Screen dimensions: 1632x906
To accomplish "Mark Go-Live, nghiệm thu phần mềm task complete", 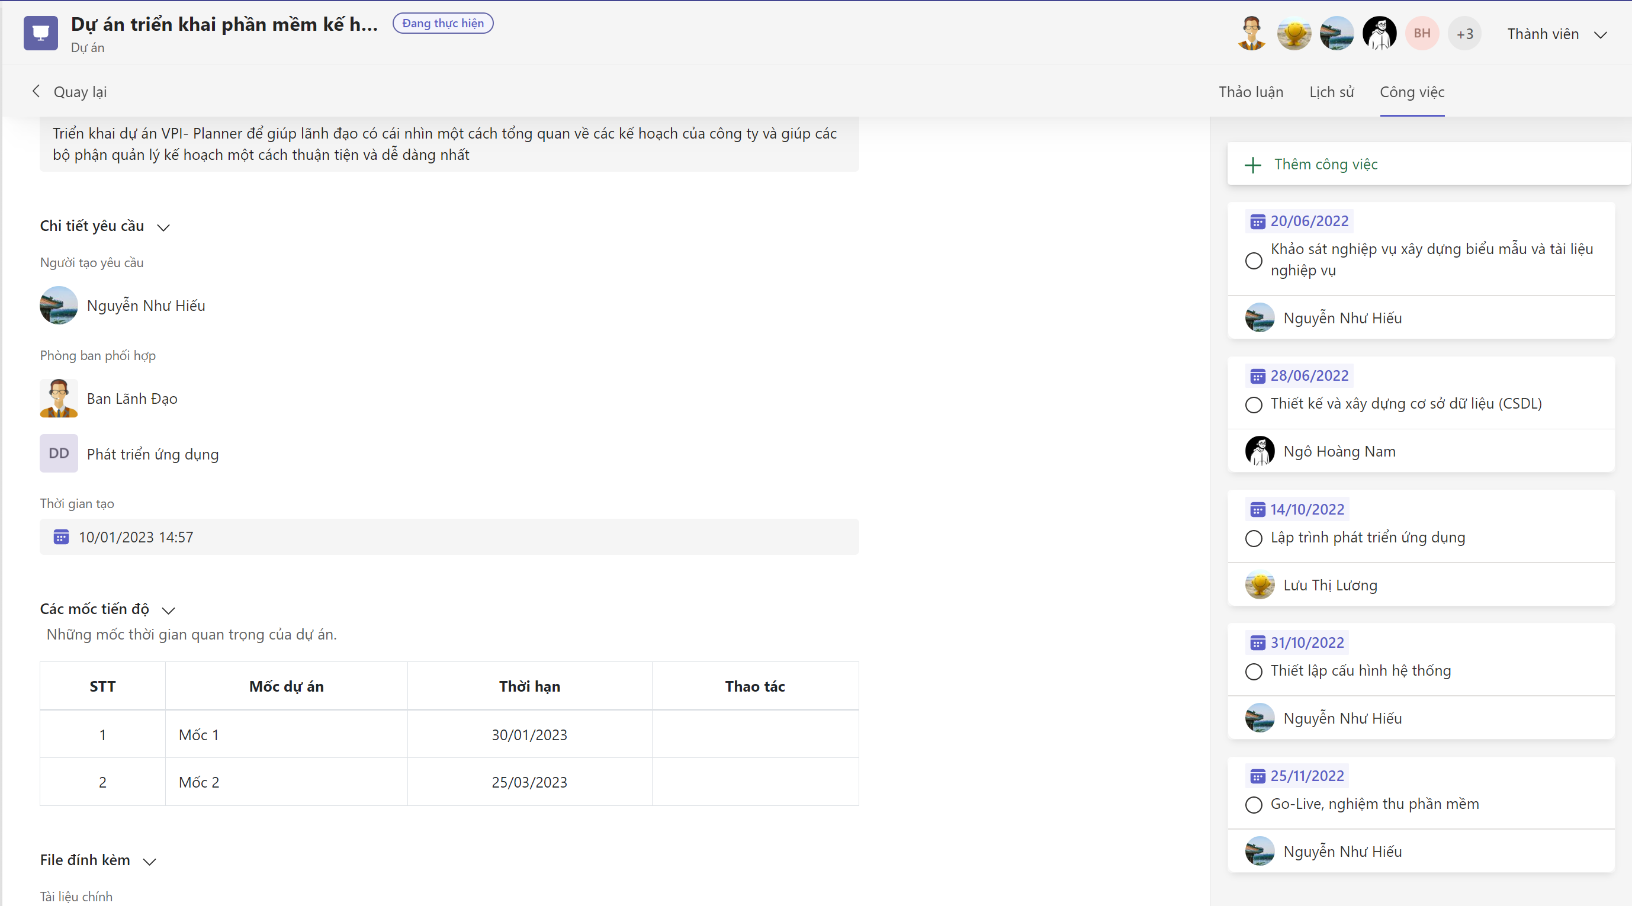I will [1253, 805].
